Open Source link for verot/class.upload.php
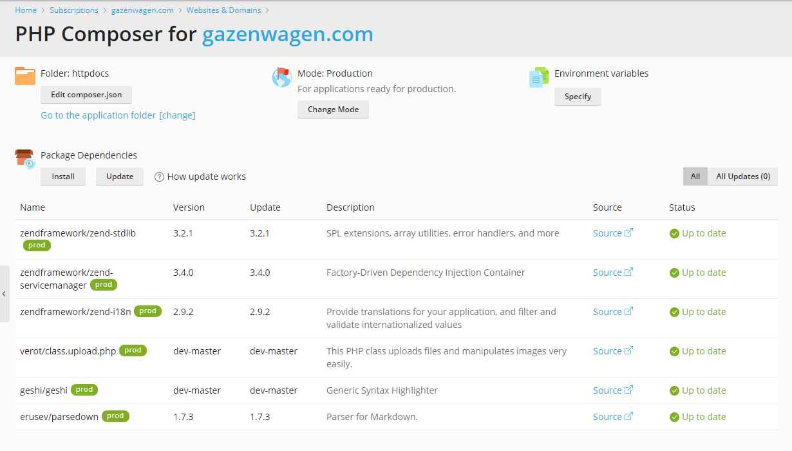 coord(607,351)
